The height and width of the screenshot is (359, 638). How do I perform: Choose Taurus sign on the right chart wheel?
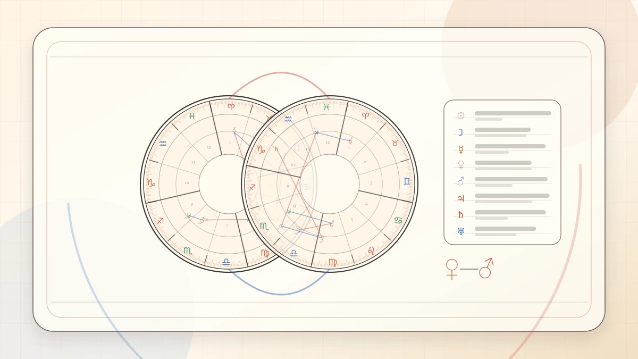point(395,143)
